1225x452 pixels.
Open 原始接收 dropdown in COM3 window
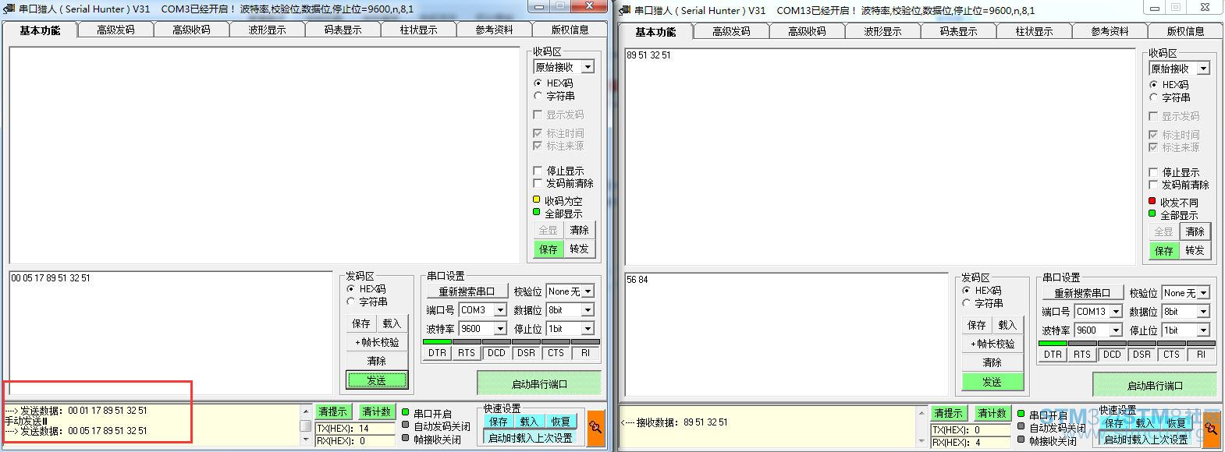point(588,67)
